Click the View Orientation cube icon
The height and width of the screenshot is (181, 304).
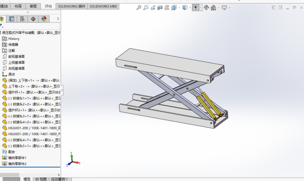[x=174, y=7]
